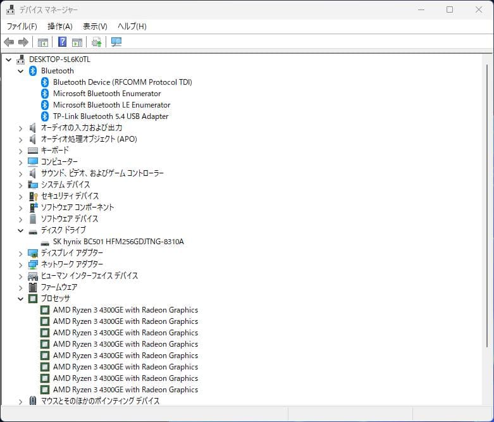The width and height of the screenshot is (494, 422).
Task: Select the コンピューター label
Action: 59,162
